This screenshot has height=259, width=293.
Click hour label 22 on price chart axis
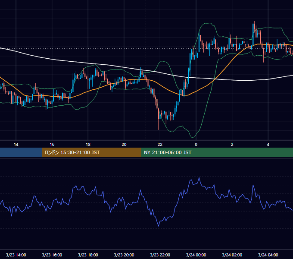point(160,145)
